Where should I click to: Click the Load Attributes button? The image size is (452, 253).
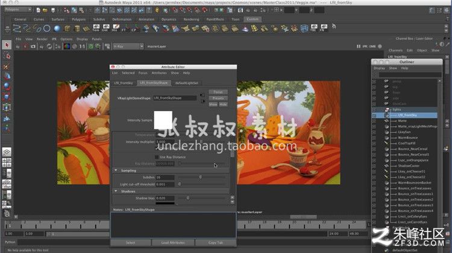pyautogui.click(x=173, y=243)
